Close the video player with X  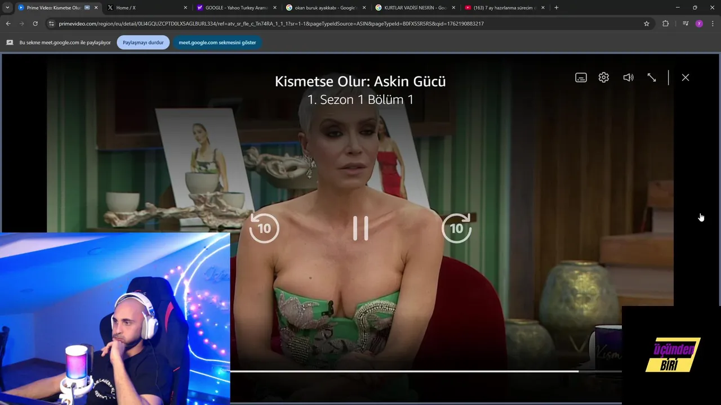[685, 78]
